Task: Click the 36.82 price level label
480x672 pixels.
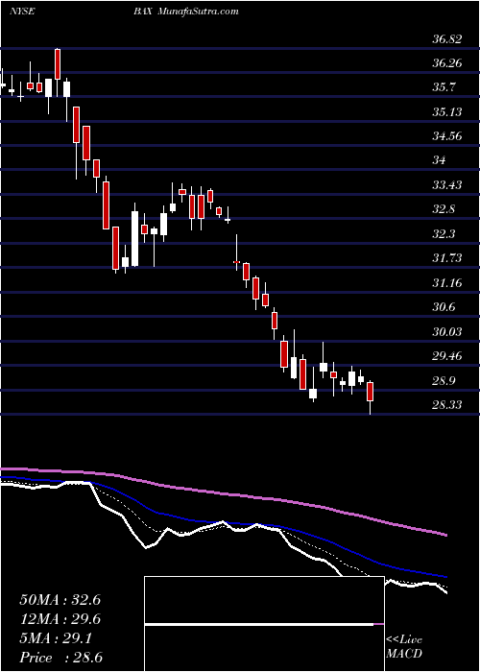Action: pos(447,39)
